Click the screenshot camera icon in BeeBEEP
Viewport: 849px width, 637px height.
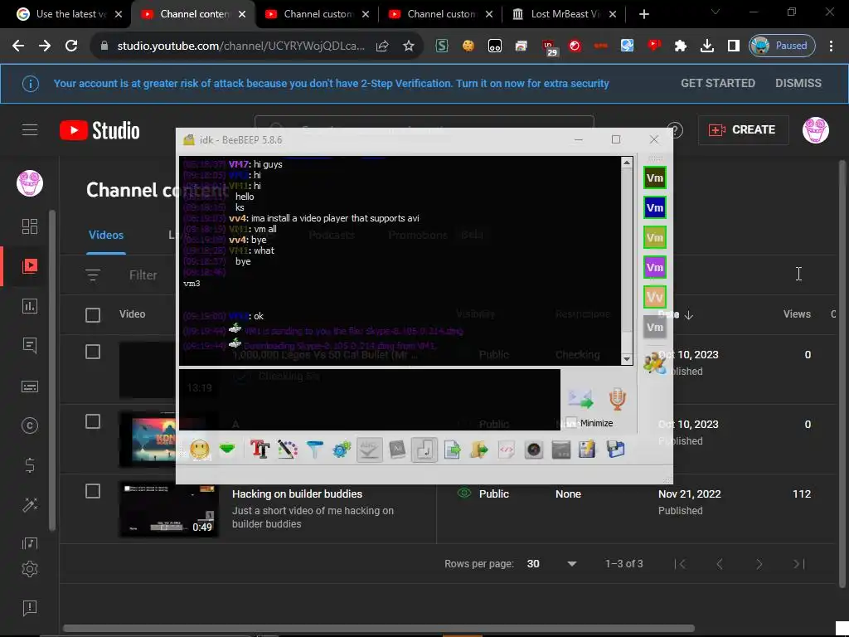[534, 449]
